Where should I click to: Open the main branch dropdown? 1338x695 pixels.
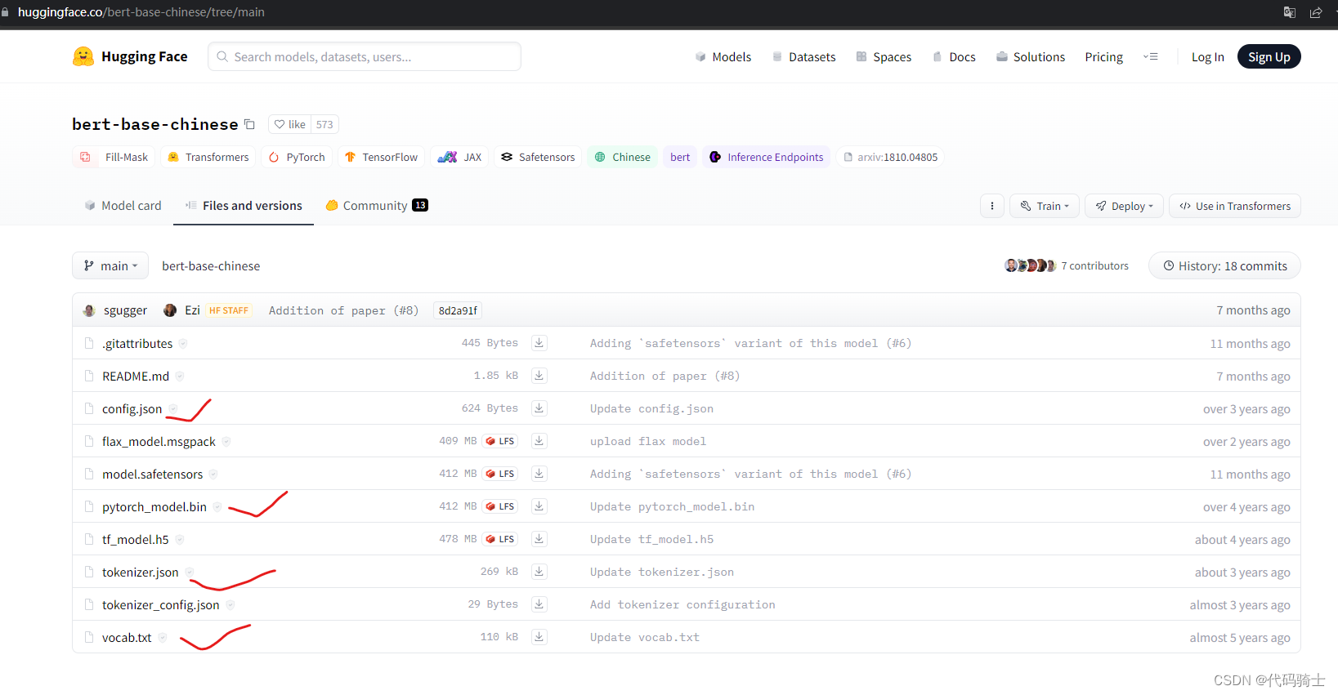110,265
